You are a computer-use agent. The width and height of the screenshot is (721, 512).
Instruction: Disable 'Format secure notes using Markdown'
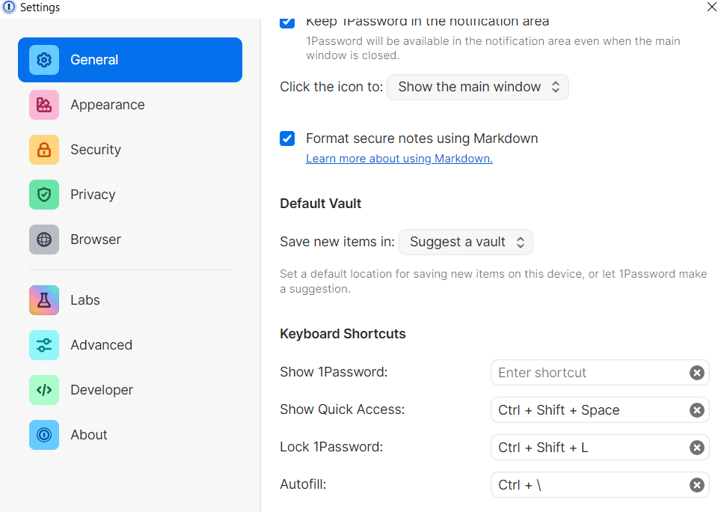pos(287,138)
